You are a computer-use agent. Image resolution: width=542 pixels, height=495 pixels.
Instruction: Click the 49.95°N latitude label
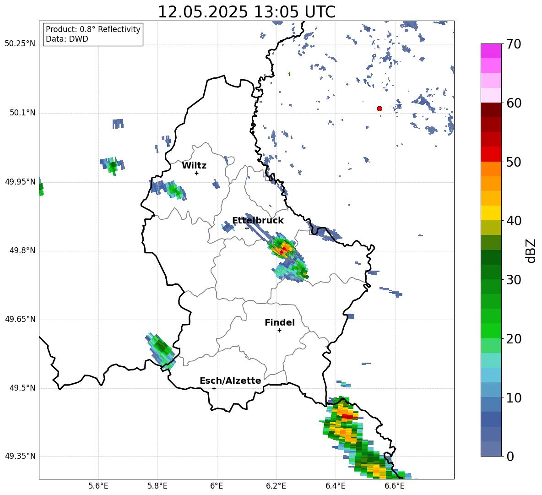point(20,182)
